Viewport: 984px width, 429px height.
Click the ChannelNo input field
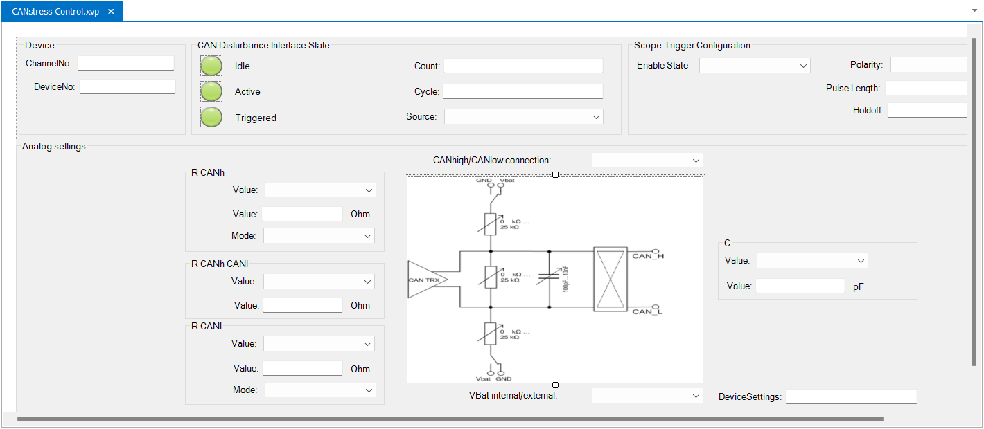[x=125, y=63]
